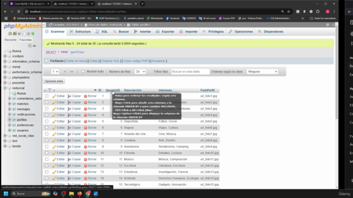
Task: Open the Disparadores tab
Action: pos(271,32)
